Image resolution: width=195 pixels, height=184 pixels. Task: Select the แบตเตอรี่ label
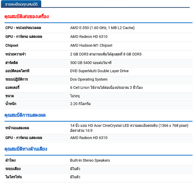click(x=12, y=87)
